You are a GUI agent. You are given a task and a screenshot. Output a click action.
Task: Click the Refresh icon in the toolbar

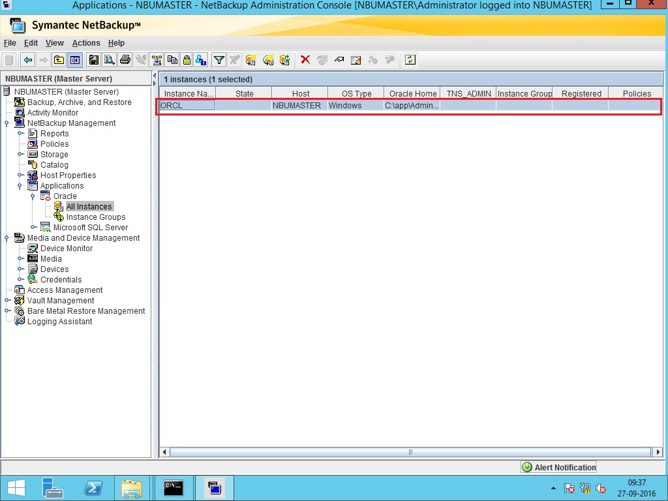(410, 59)
